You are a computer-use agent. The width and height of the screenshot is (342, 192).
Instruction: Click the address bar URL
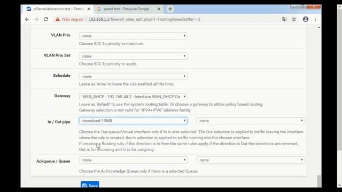[144, 19]
